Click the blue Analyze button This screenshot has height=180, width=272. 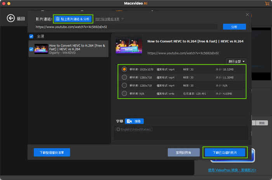pos(234,27)
